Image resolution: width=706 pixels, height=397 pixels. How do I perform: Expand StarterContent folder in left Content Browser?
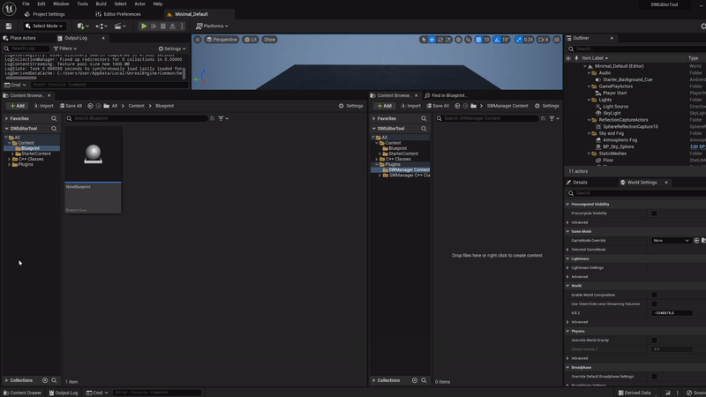(x=12, y=154)
